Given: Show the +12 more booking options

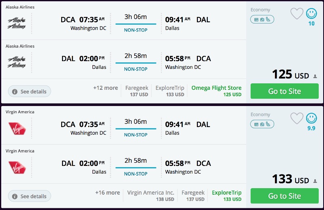Looking at the screenshot, I should 105,88.
